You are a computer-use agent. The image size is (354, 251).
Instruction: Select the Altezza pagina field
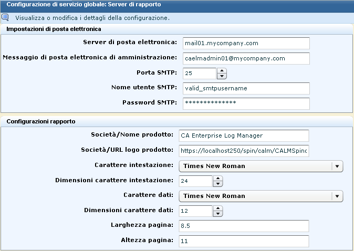pyautogui.click(x=244, y=240)
